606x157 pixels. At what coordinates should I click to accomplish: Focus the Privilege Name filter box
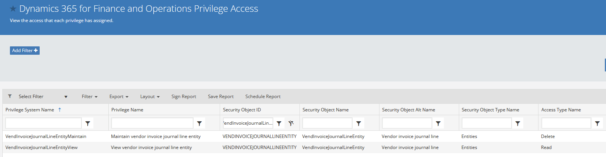(x=152, y=123)
